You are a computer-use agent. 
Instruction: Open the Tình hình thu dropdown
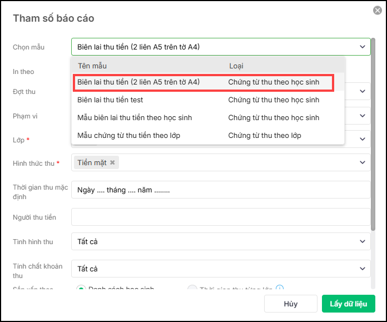363,241
